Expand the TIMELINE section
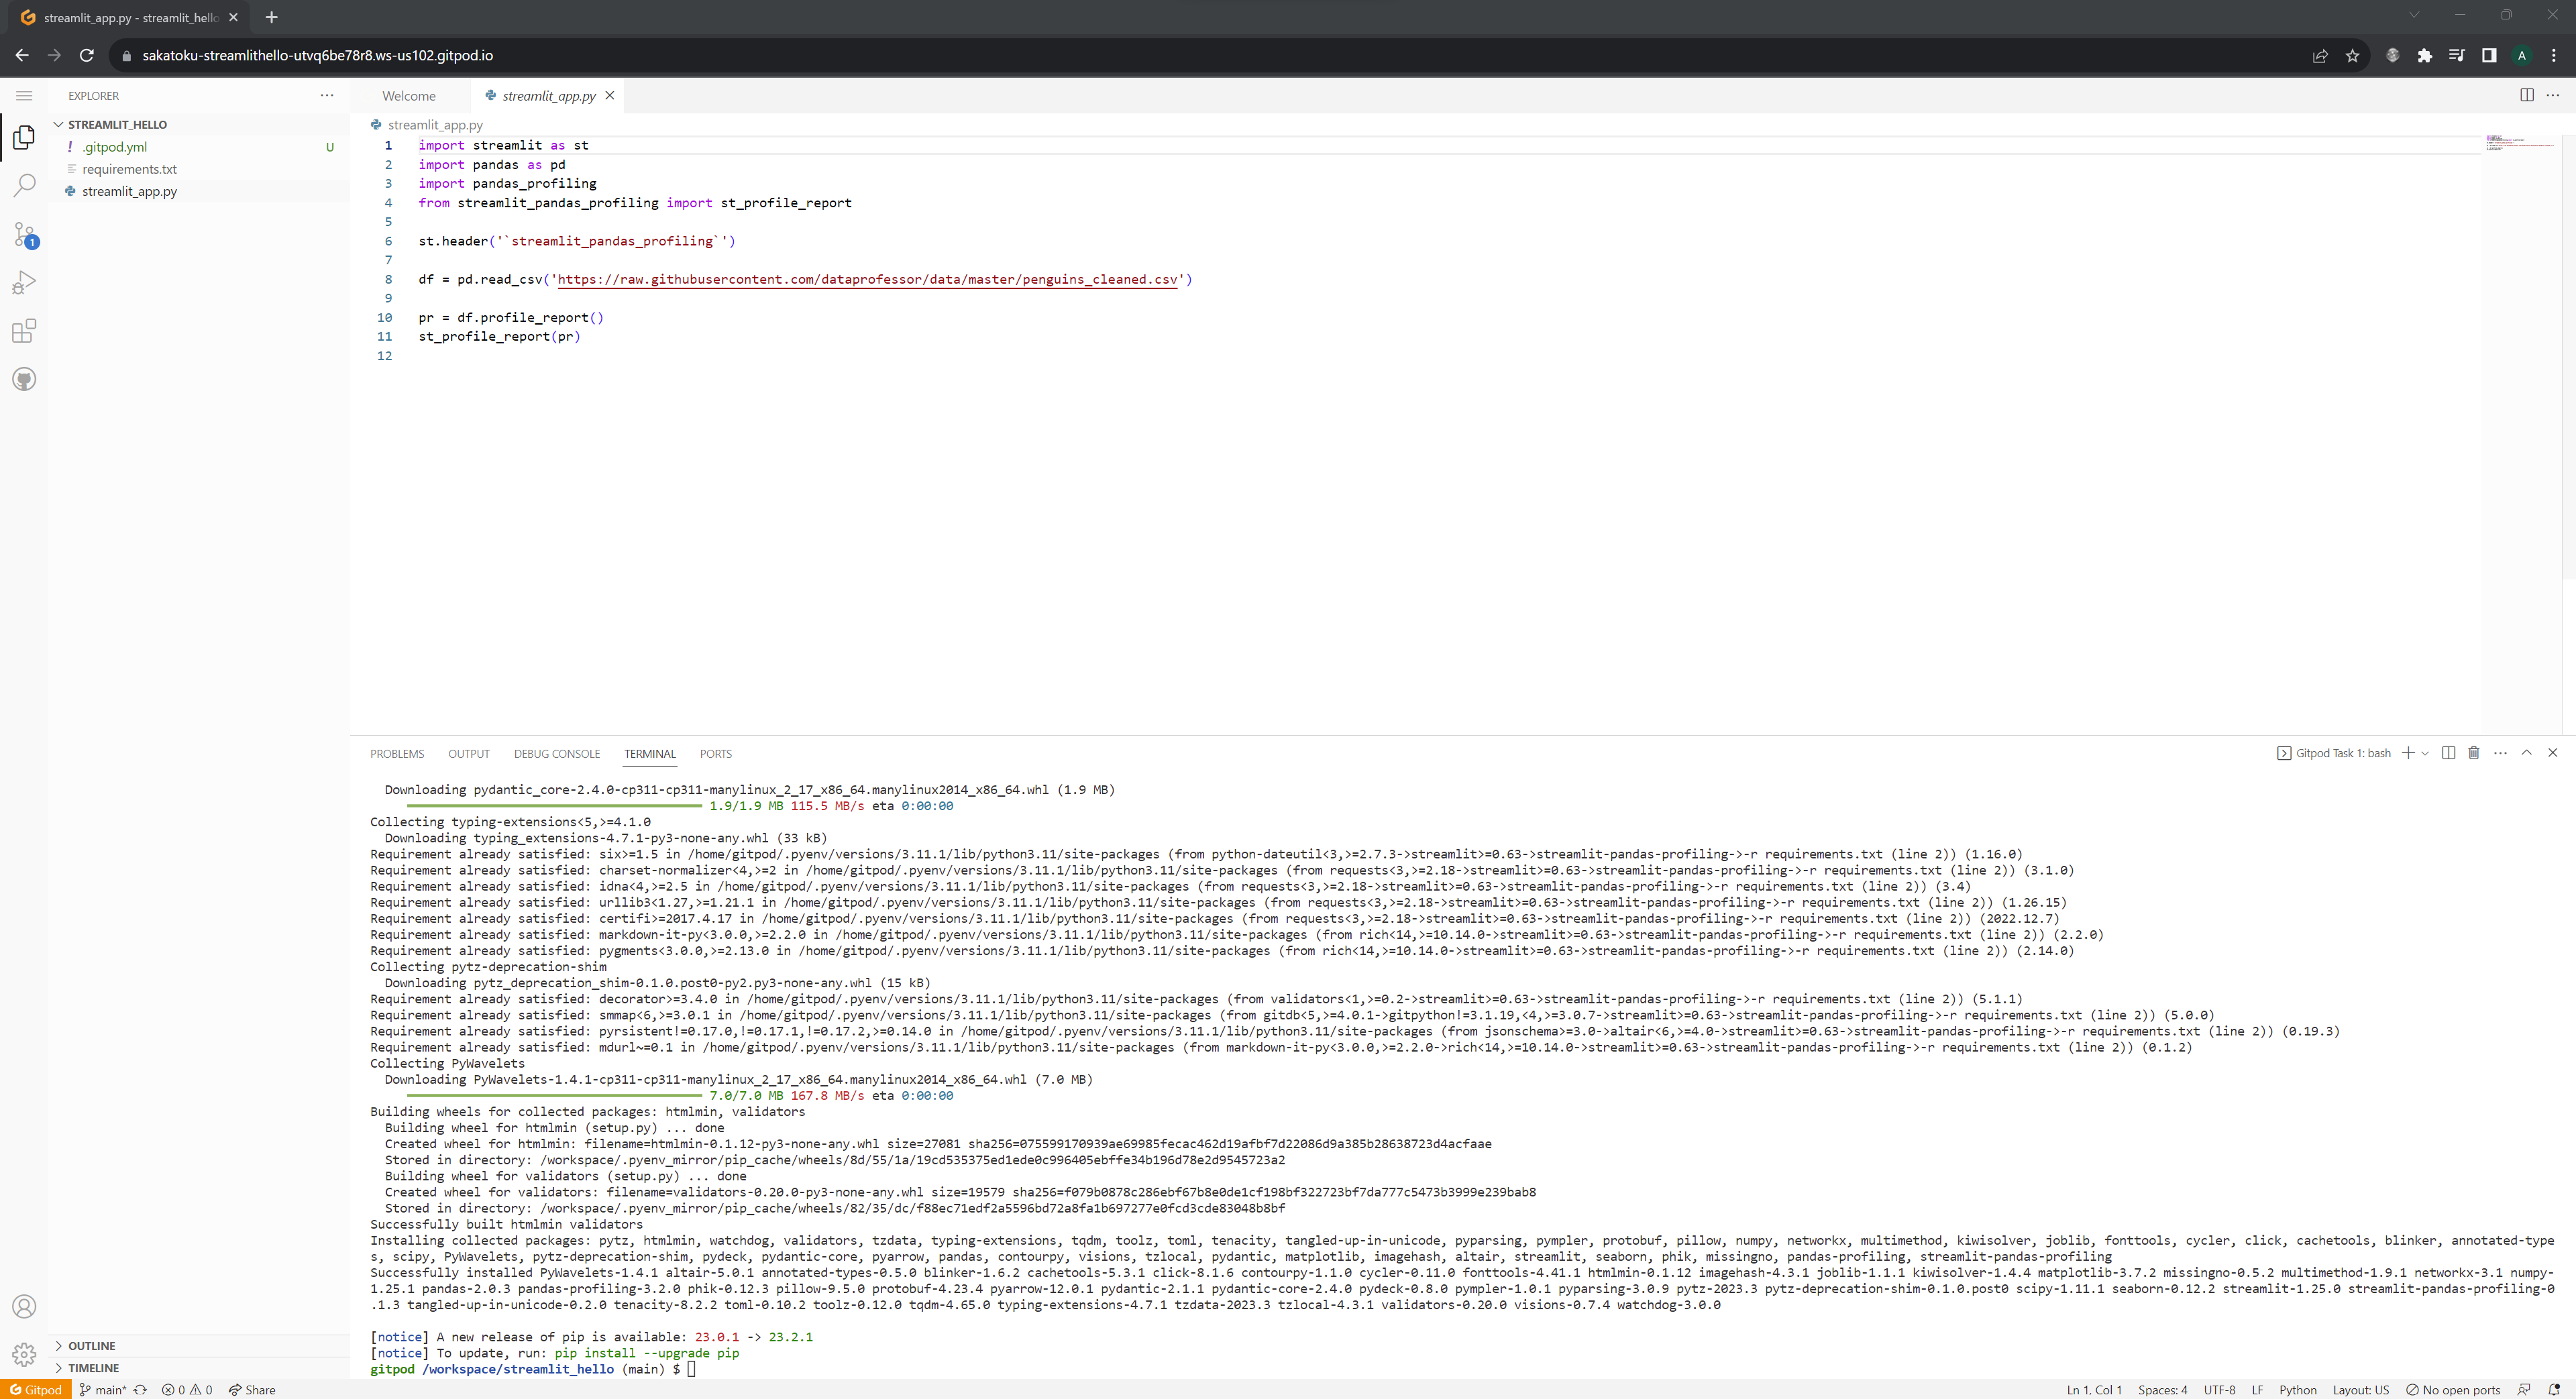The height and width of the screenshot is (1399, 2576). [x=93, y=1367]
